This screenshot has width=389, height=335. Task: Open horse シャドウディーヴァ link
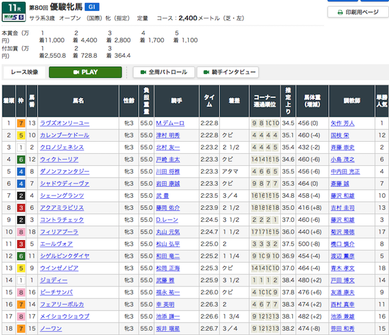pos(64,184)
